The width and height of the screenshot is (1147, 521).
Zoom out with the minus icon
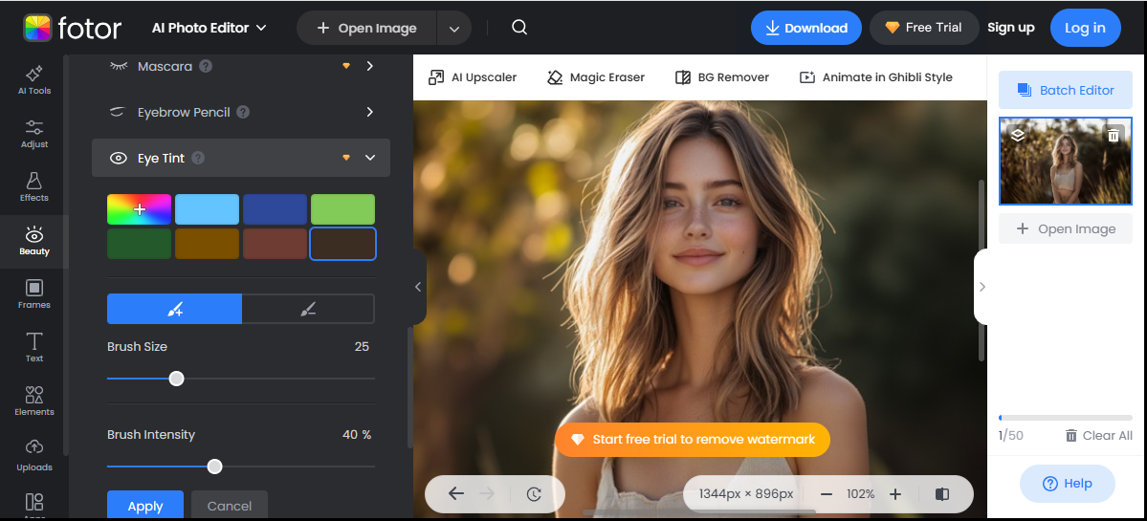pyautogui.click(x=827, y=494)
